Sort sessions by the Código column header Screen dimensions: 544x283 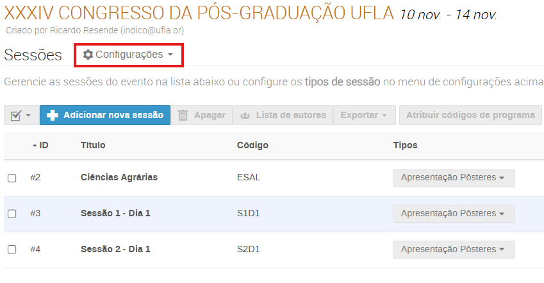[x=252, y=146]
